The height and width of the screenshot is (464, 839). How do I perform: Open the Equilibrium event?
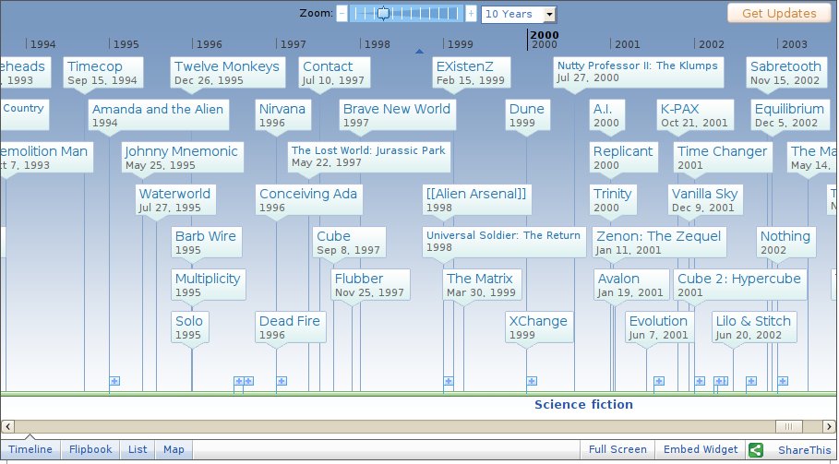[790, 115]
